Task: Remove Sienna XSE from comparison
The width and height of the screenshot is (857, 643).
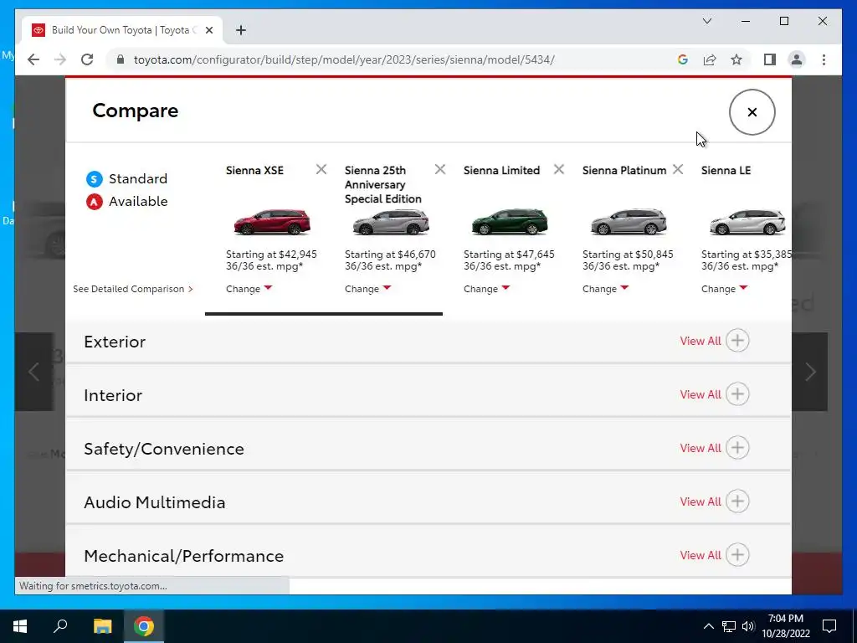Action: pos(321,169)
